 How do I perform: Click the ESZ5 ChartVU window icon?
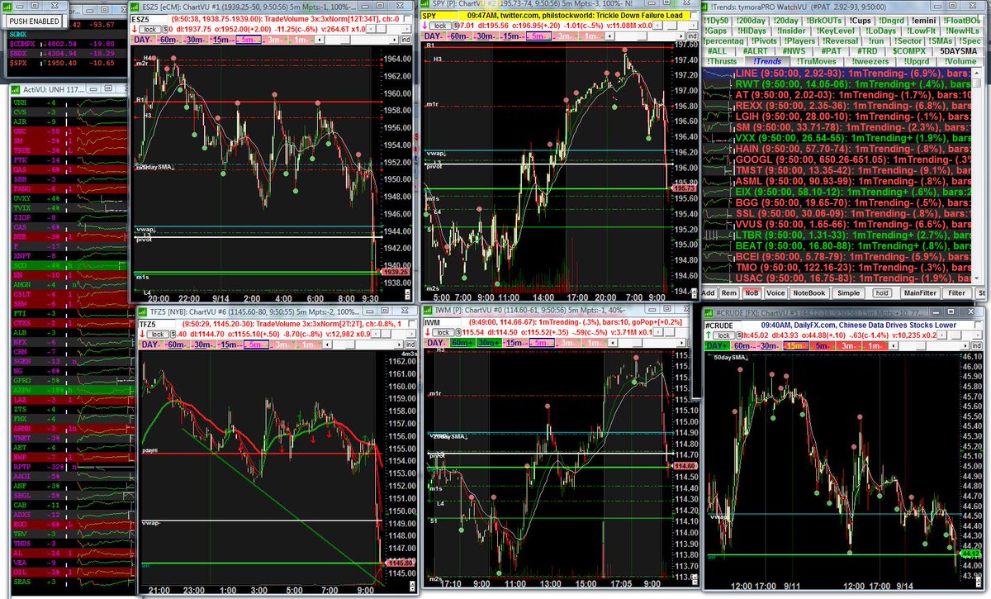click(x=134, y=7)
